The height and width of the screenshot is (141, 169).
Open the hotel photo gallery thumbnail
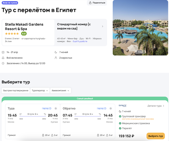(x=141, y=28)
